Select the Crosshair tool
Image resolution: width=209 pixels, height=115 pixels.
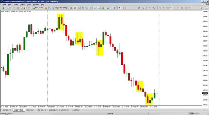click(123, 8)
